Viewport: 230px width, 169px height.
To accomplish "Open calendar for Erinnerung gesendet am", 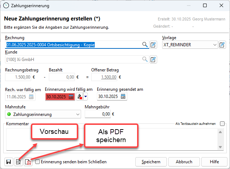I will tap(123, 97).
